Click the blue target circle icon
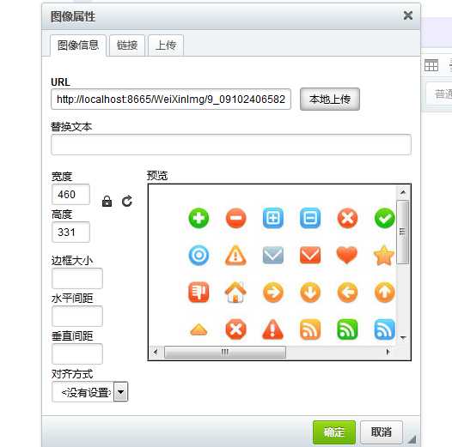Viewport: 452px width, 447px height. coord(199,255)
